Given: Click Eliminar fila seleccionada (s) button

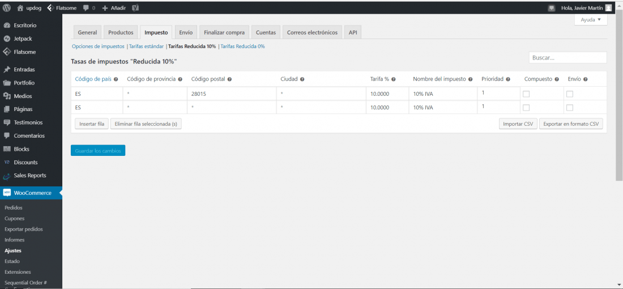Looking at the screenshot, I should click(146, 124).
